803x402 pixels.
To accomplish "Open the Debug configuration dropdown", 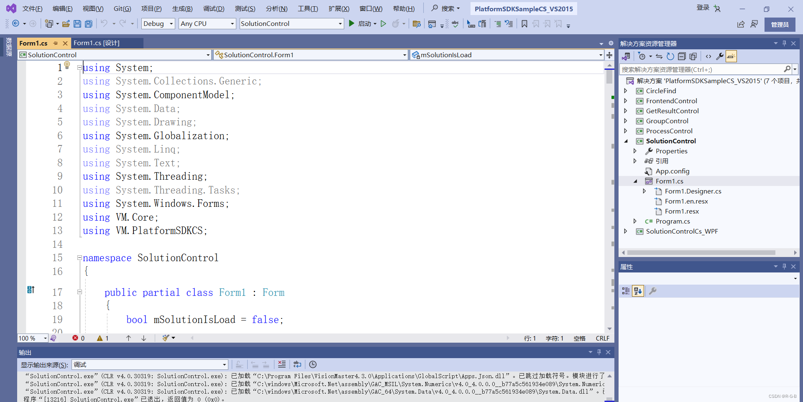I will pos(158,23).
